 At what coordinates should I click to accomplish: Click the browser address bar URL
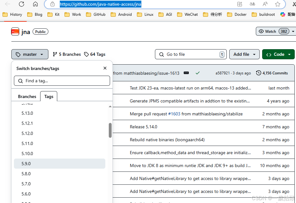(x=101, y=4)
